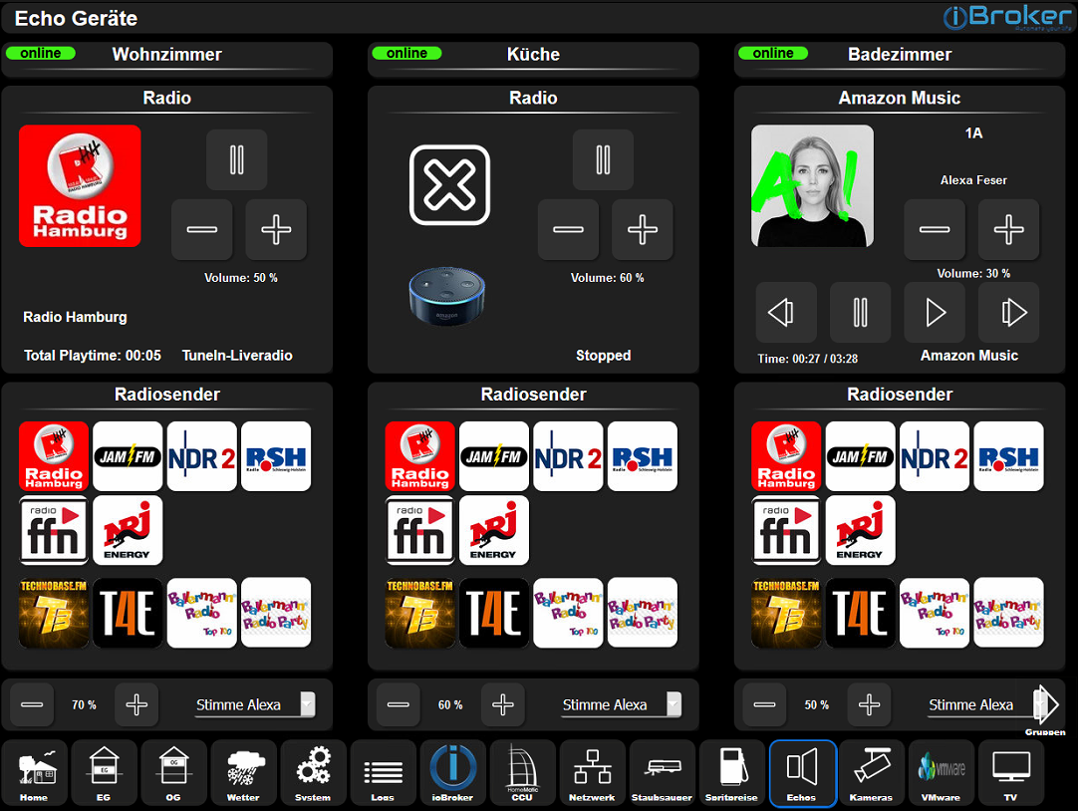The height and width of the screenshot is (811, 1078).
Task: Select Ballermann Radio Top 100 for Wohnzimmer
Action: coord(202,613)
